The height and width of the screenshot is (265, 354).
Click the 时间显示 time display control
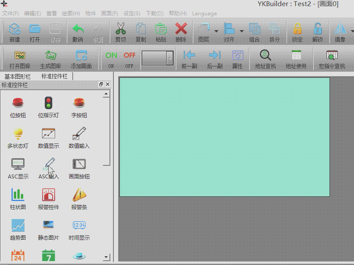click(x=79, y=230)
